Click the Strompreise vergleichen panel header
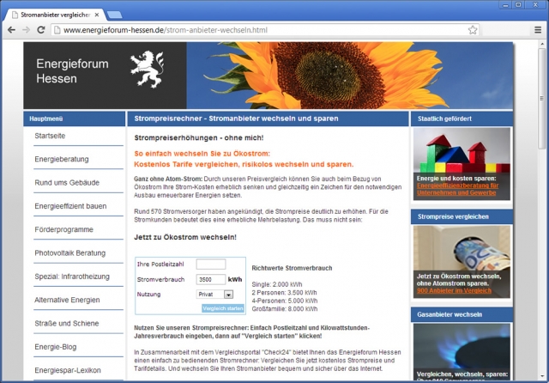Screen dimensions: 549x383 click(x=462, y=217)
